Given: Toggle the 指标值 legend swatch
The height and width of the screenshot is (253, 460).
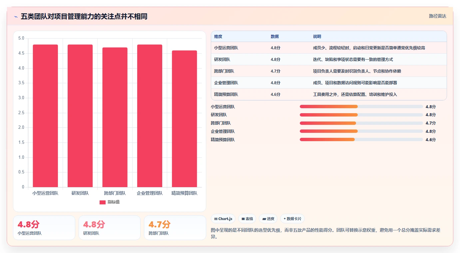Looking at the screenshot, I should click(x=103, y=202).
